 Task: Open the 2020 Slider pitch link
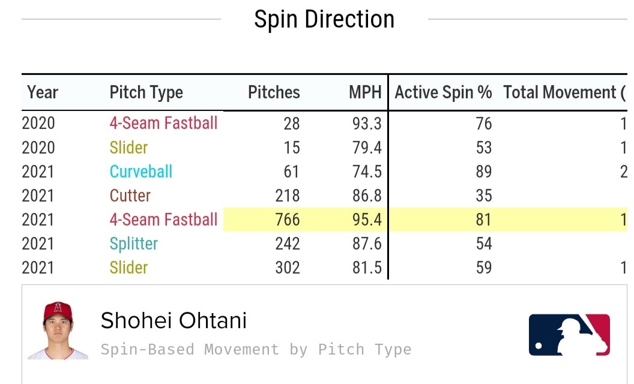(x=128, y=148)
